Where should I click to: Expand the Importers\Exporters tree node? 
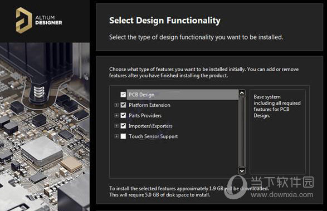116,126
